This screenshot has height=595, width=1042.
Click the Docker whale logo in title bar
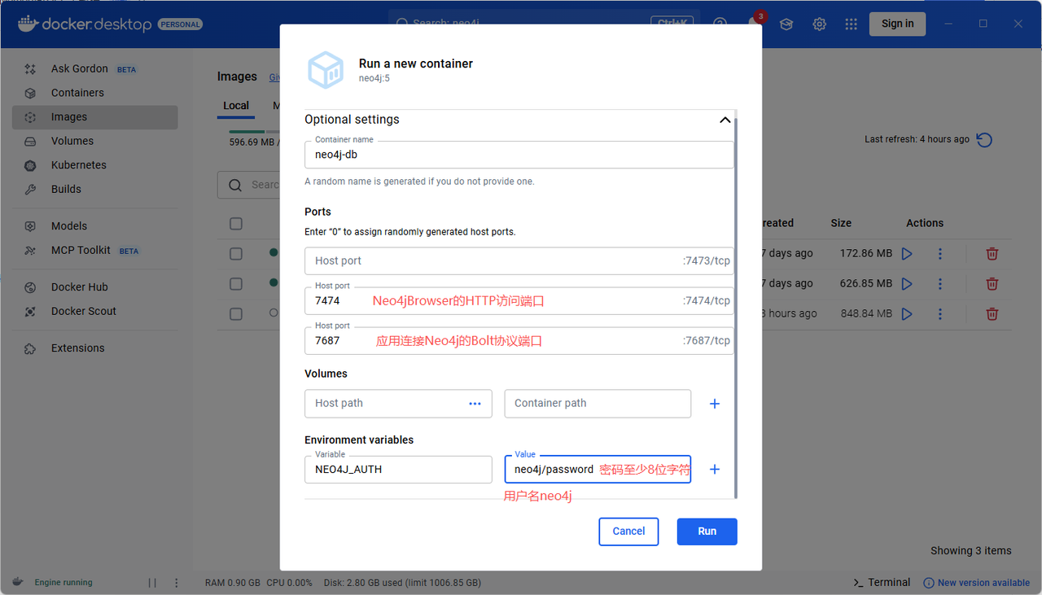click(28, 24)
